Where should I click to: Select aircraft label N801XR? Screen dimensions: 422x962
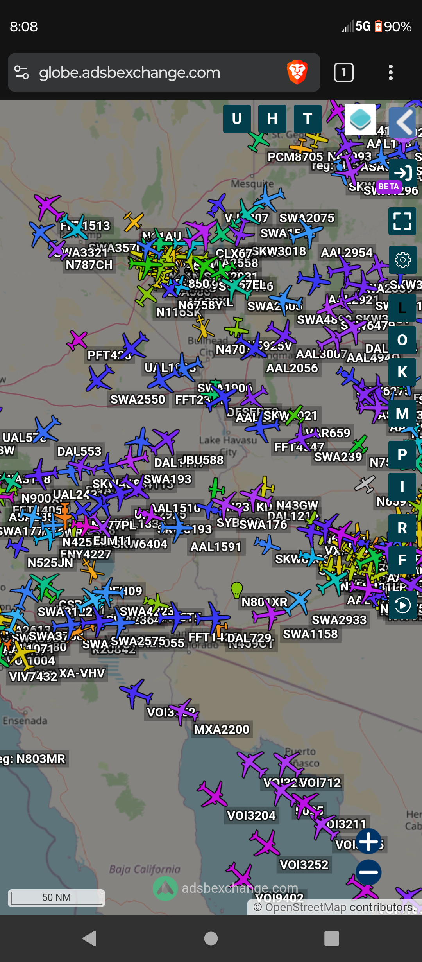tap(265, 602)
